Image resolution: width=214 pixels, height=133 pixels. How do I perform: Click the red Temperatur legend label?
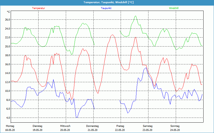[39, 8]
